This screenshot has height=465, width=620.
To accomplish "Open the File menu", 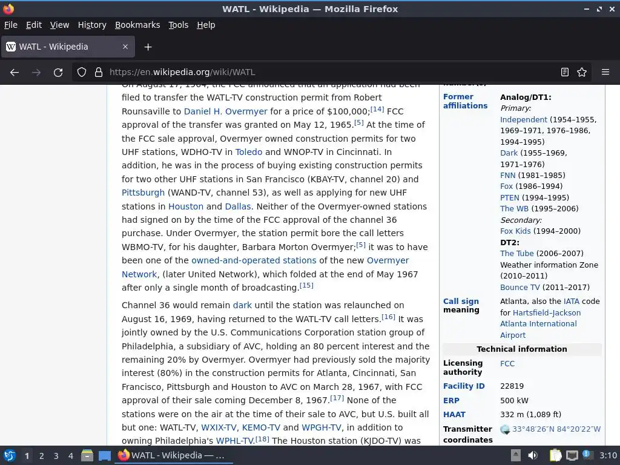I will [11, 25].
